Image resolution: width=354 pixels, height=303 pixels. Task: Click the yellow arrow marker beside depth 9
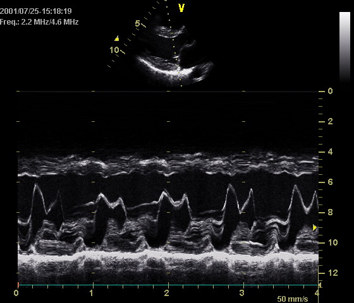[x=315, y=227]
